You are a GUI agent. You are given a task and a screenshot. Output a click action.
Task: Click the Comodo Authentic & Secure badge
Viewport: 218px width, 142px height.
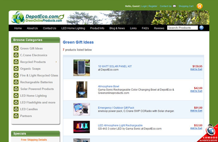tap(209, 134)
